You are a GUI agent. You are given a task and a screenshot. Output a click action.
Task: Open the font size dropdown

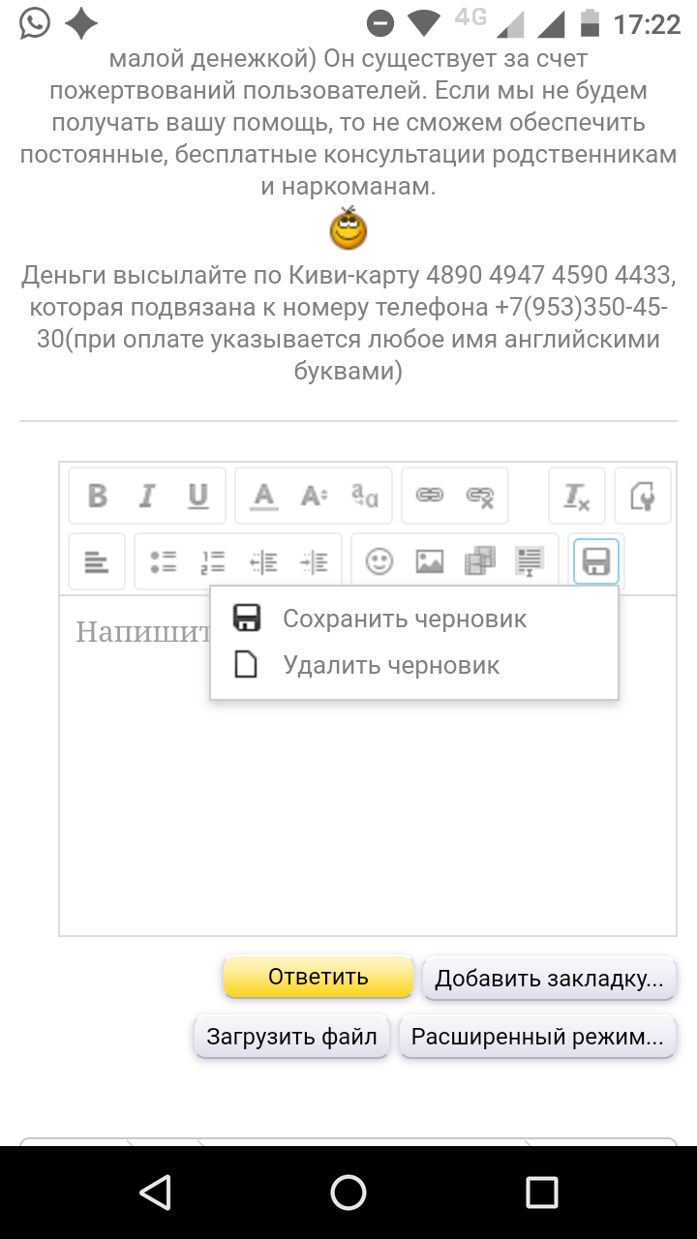314,496
